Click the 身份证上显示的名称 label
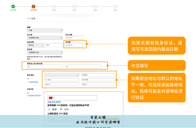 point(35,64)
